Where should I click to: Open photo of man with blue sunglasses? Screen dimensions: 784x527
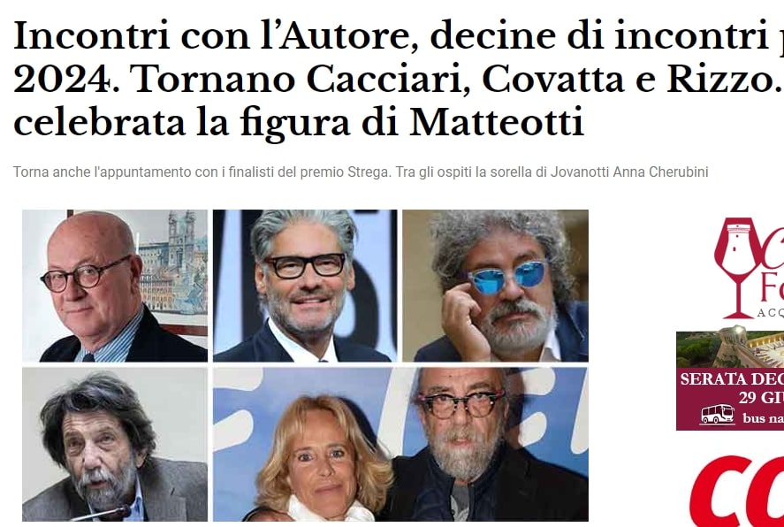click(496, 286)
